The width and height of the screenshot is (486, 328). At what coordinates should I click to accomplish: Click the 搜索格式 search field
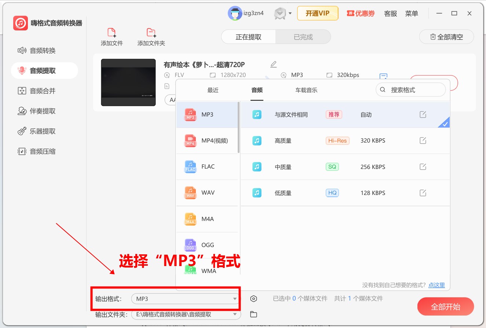tap(411, 90)
